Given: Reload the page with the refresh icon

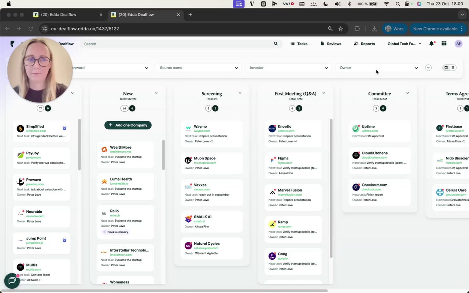Looking at the screenshot, I should click(31, 29).
